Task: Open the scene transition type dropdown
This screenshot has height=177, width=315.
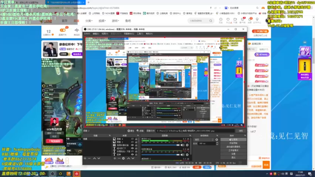Action: tap(204, 140)
